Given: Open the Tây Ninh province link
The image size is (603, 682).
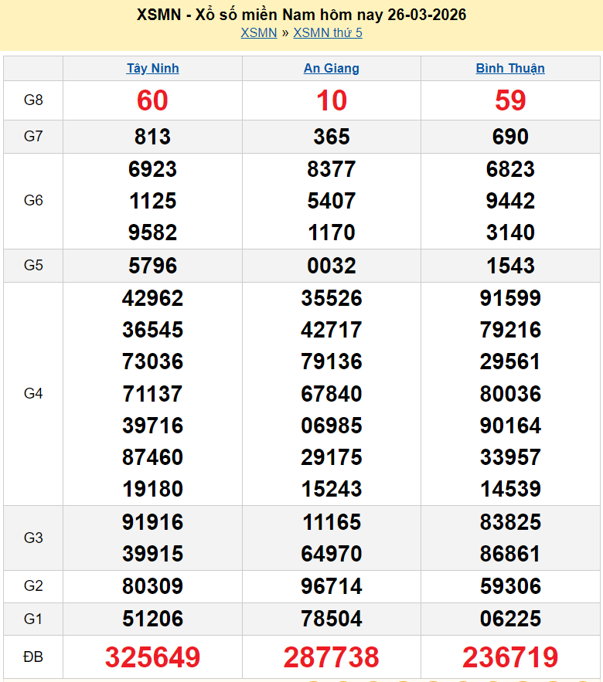Looking at the screenshot, I should tap(152, 68).
